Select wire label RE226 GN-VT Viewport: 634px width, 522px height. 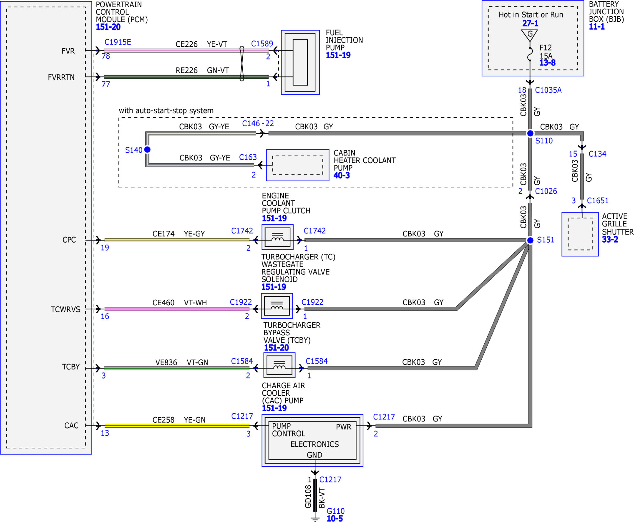[x=202, y=70]
